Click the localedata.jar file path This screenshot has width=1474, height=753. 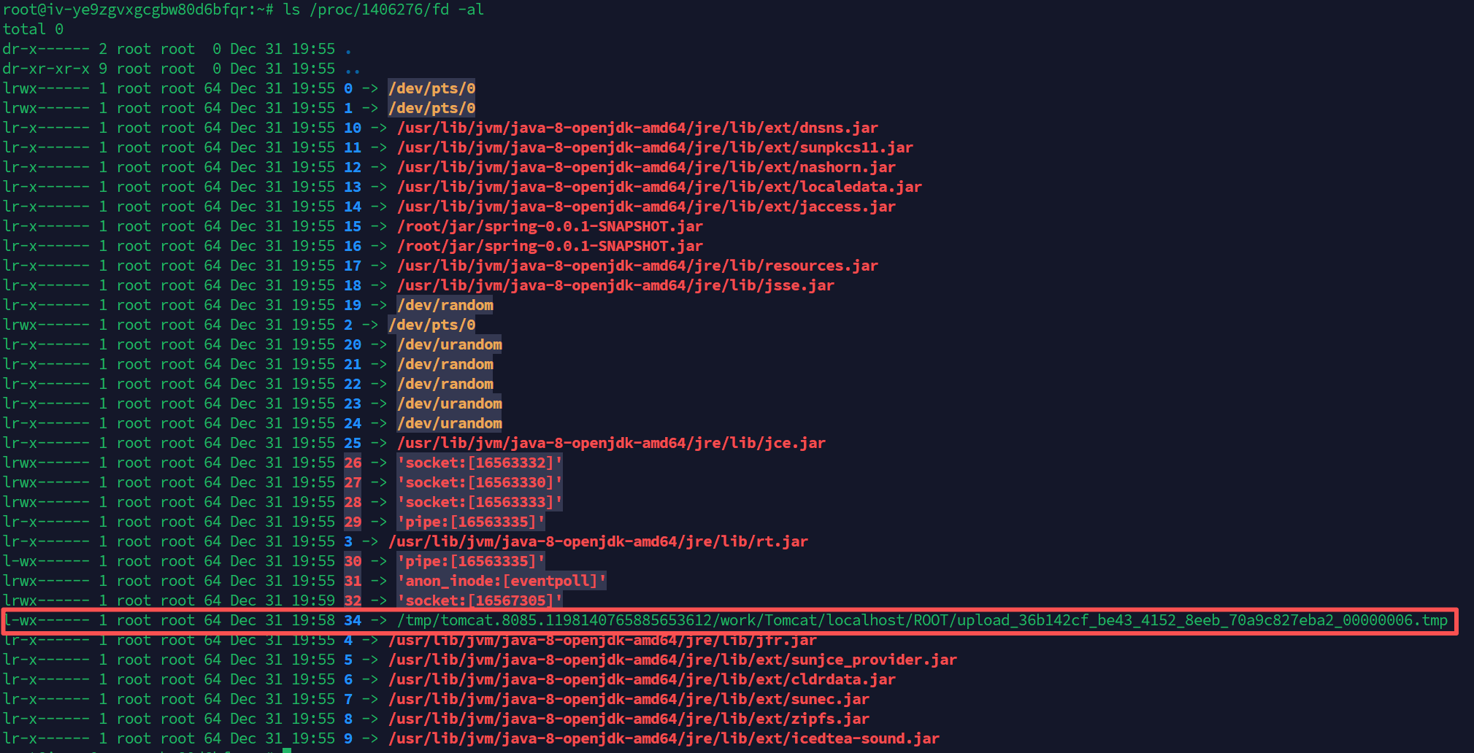click(659, 187)
